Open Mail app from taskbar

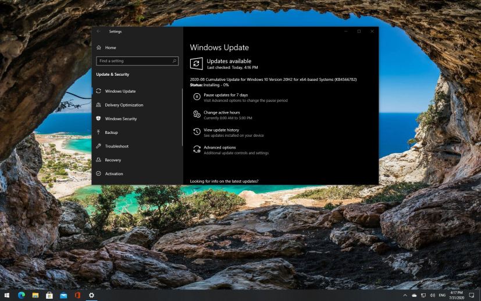click(63, 296)
